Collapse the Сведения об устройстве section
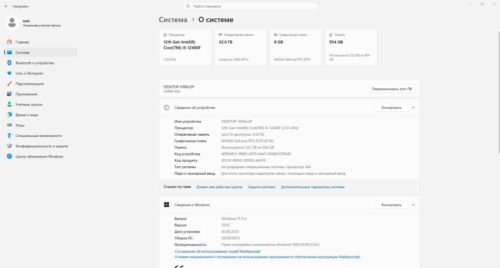500x268 pixels. 413,108
